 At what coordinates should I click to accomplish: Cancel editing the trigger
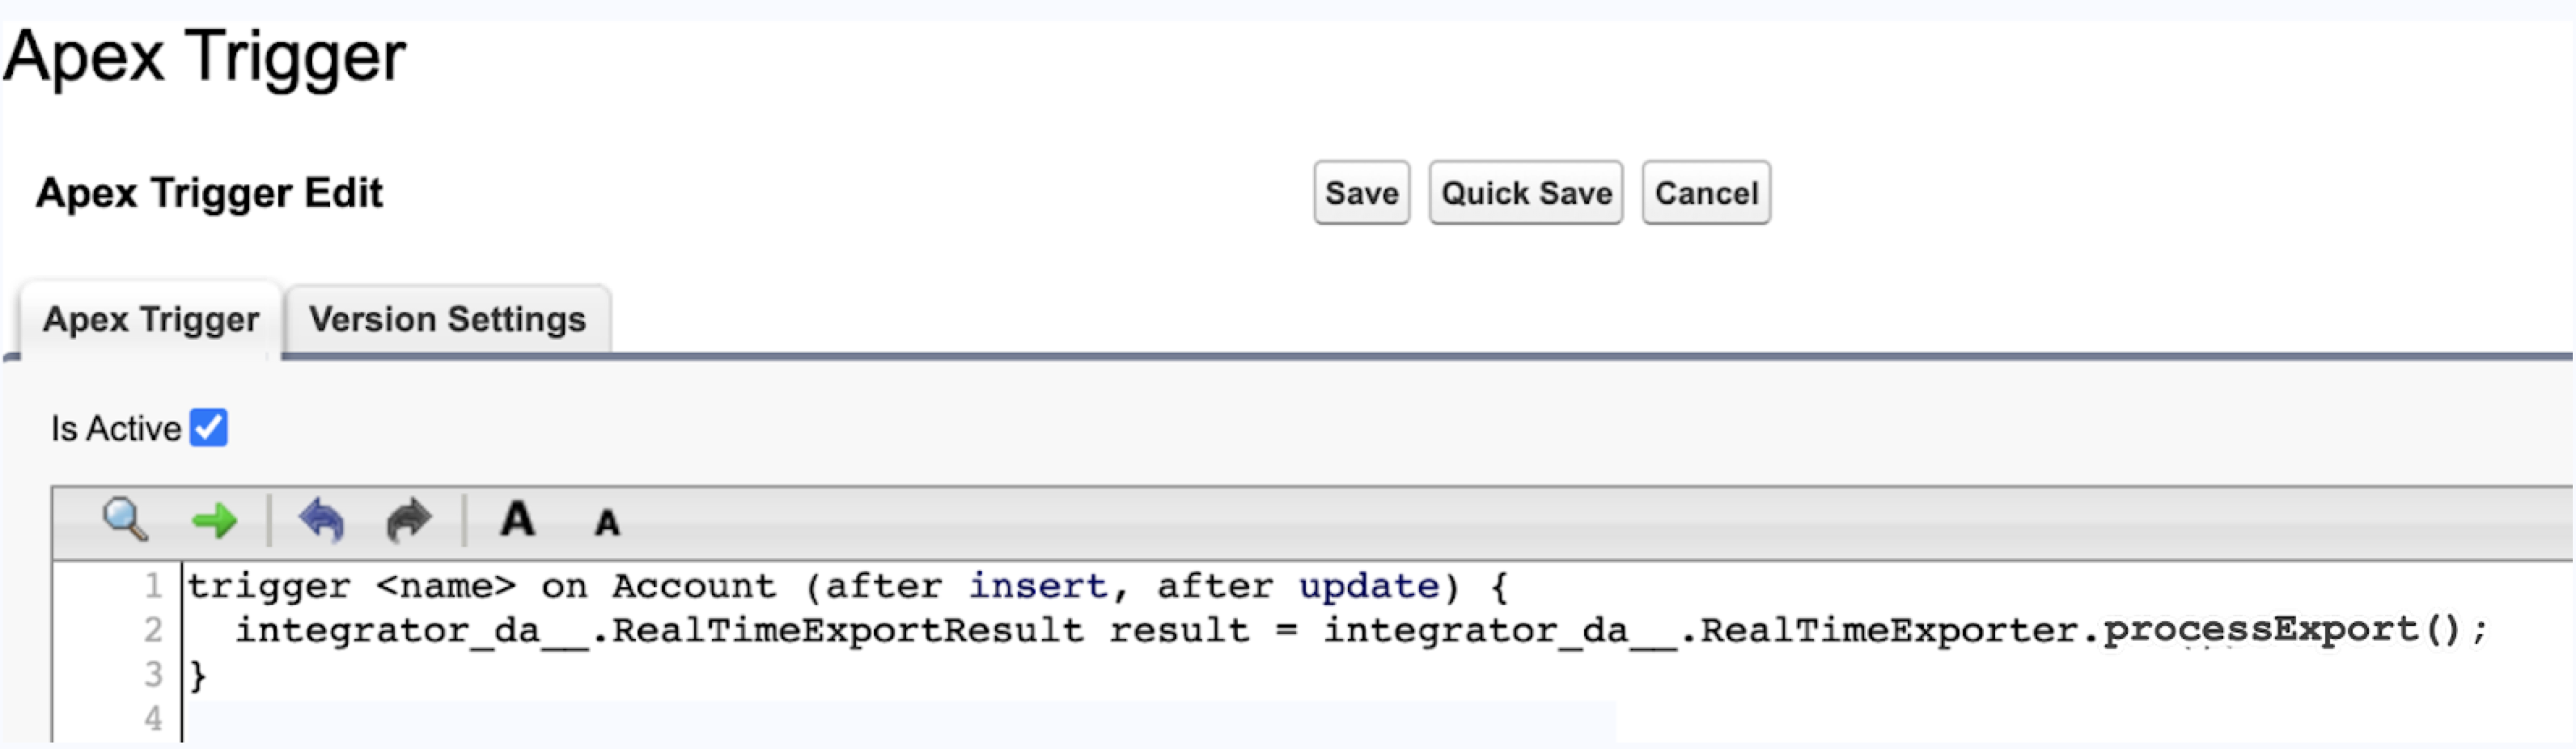(1705, 193)
